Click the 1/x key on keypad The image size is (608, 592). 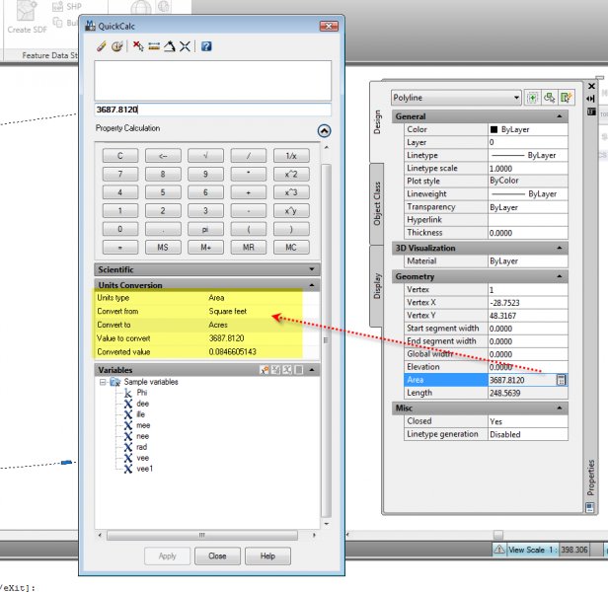point(291,156)
